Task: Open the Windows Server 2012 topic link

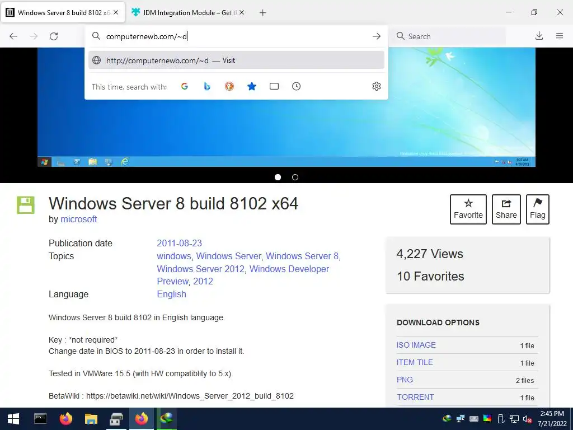Action: (x=201, y=269)
